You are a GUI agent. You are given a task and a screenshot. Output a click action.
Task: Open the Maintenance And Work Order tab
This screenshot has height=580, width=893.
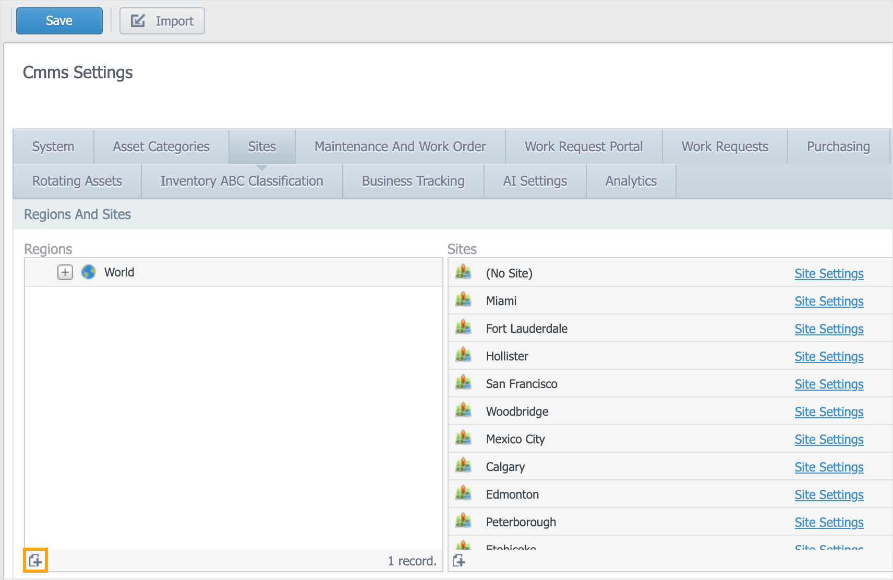pyautogui.click(x=400, y=147)
